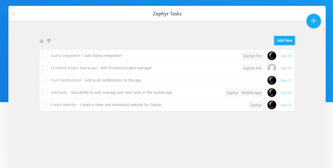Click assignee avatar on Create Website task
Image resolution: width=333 pixels, height=168 pixels.
(272, 105)
